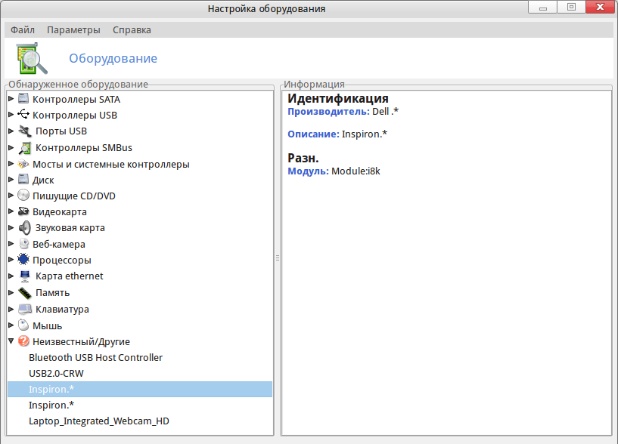Expand the Контроллеры USB branch
The height and width of the screenshot is (444, 618).
point(11,115)
